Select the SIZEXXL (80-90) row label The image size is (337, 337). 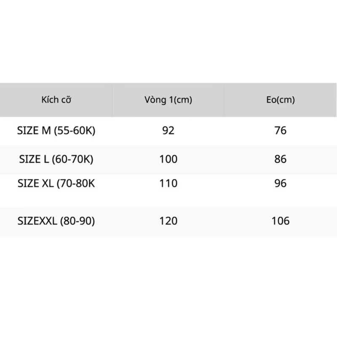coord(56,221)
